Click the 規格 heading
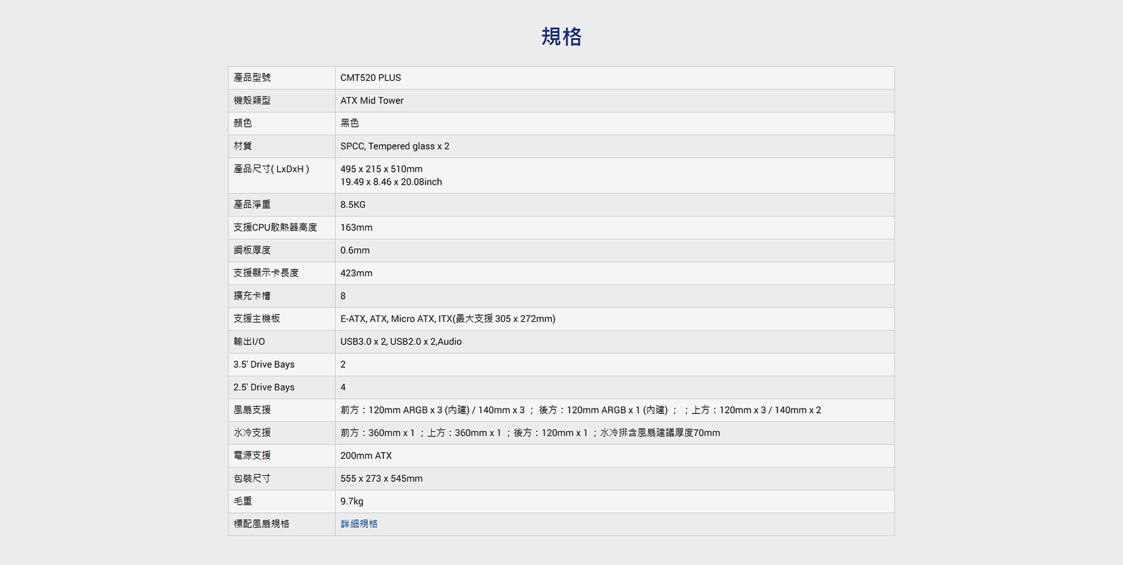1123x565 pixels. [561, 37]
